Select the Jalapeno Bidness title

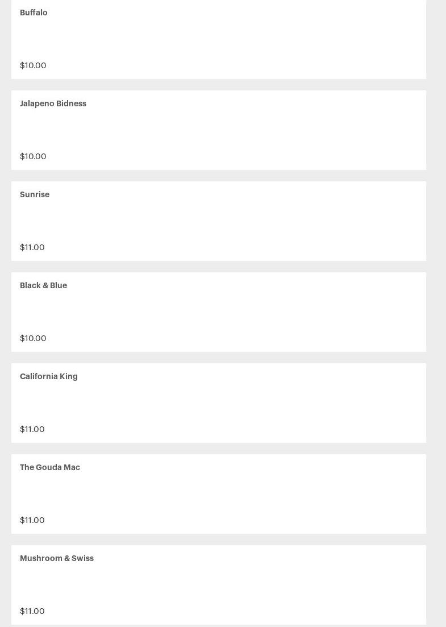click(x=53, y=103)
